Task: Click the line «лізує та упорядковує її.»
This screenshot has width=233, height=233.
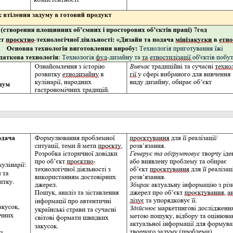Action: (163, 200)
